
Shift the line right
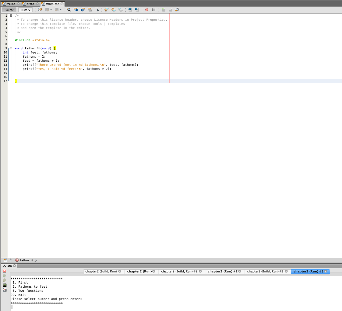(x=137, y=10)
